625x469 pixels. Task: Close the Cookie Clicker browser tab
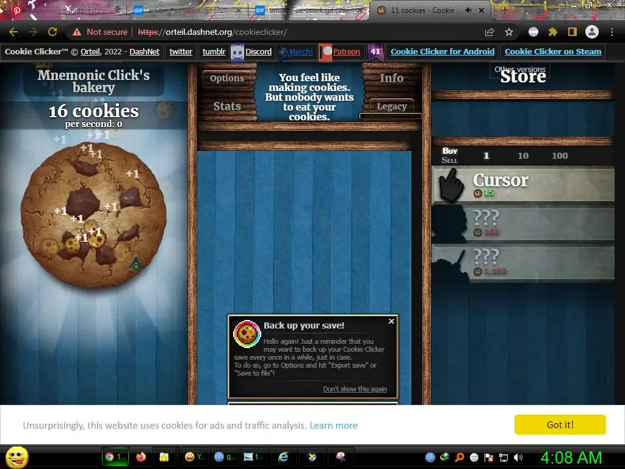[x=482, y=10]
